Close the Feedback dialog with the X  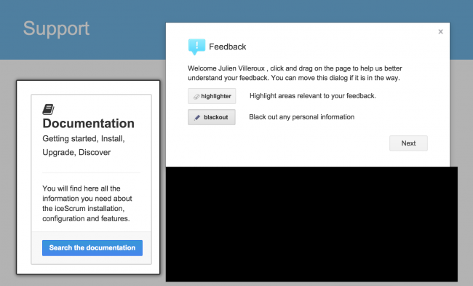point(440,32)
